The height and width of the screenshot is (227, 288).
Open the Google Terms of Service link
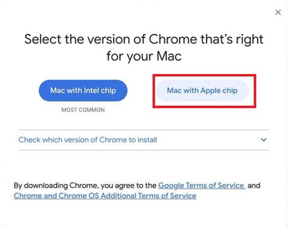pyautogui.click(x=202, y=186)
